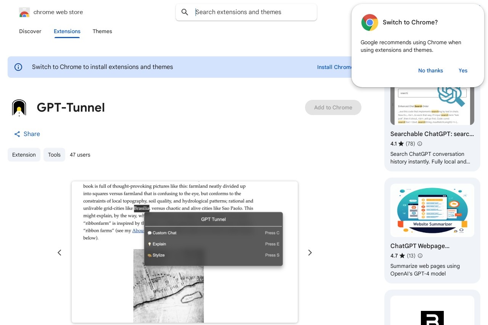
Task: Click the Chrome logo in popup
Action: point(369,22)
